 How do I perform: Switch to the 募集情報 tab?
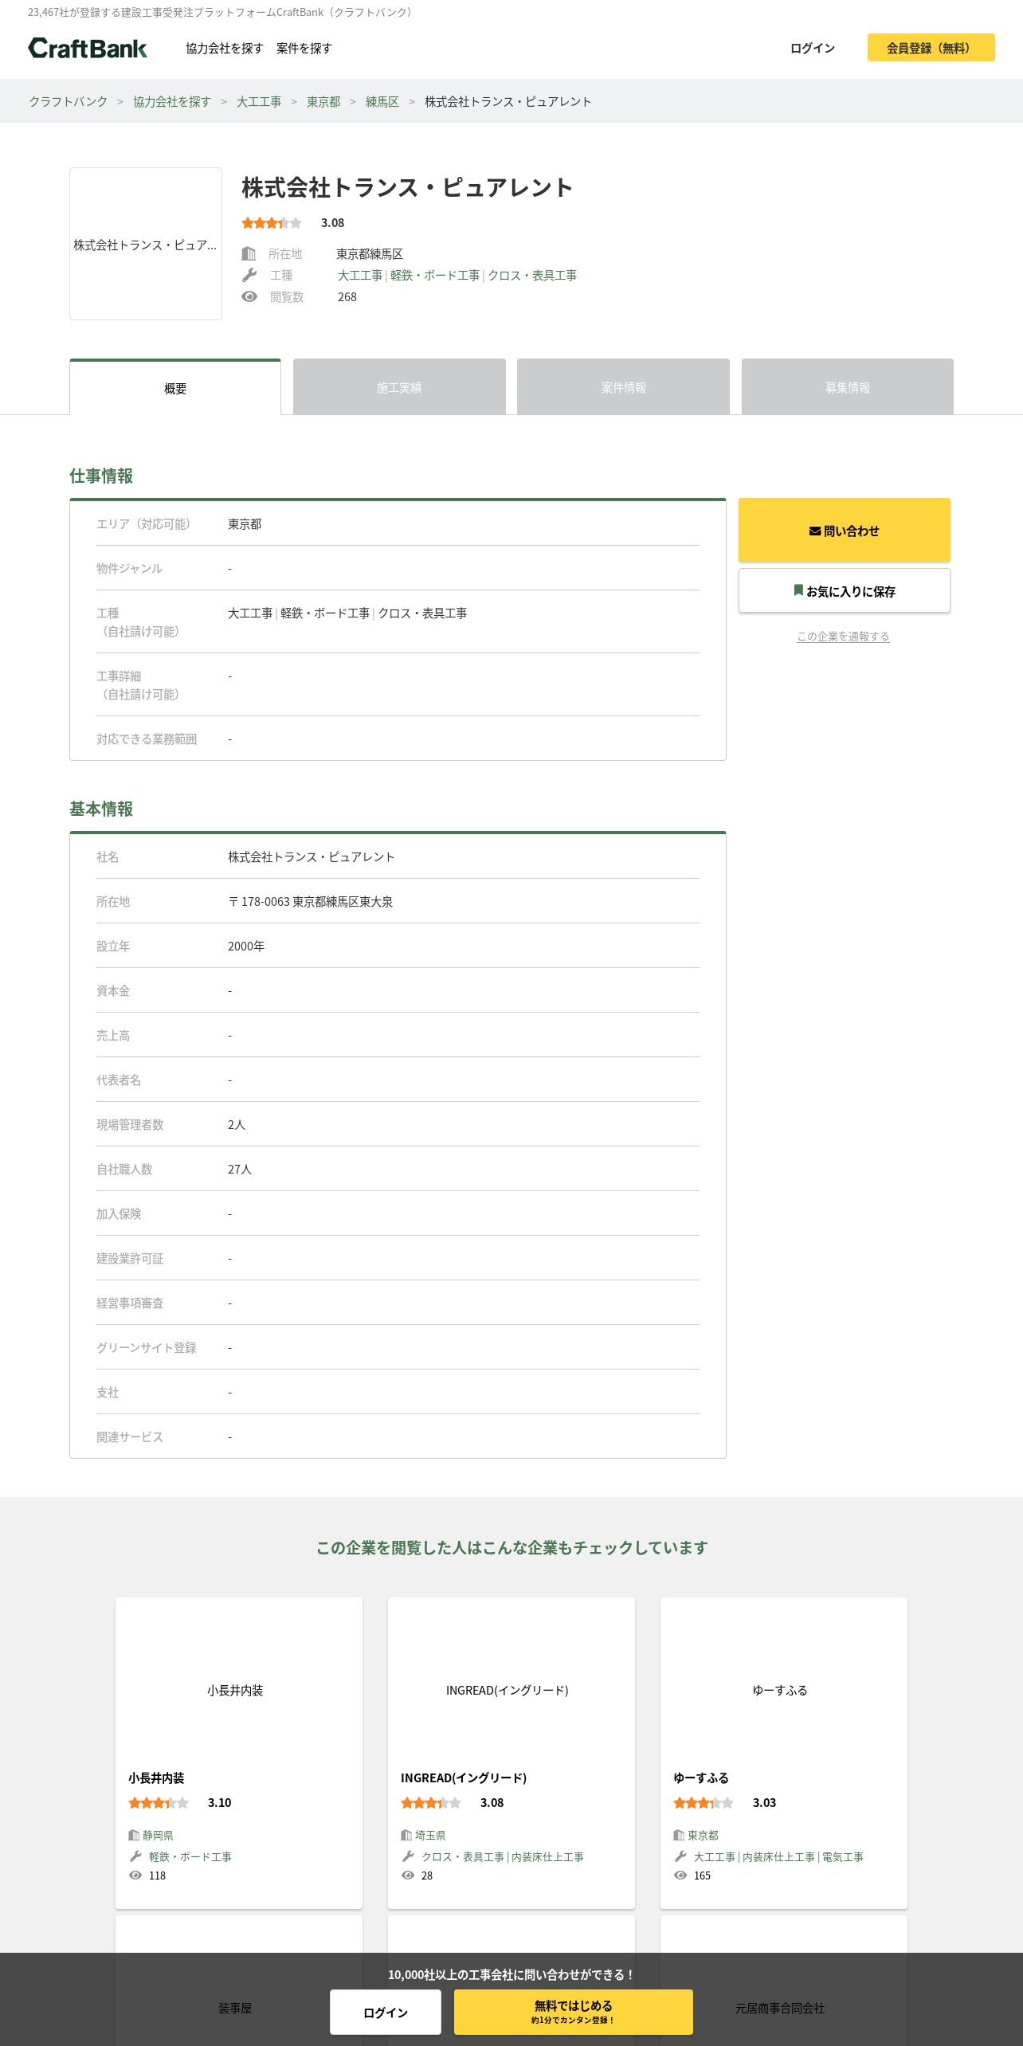tap(848, 387)
